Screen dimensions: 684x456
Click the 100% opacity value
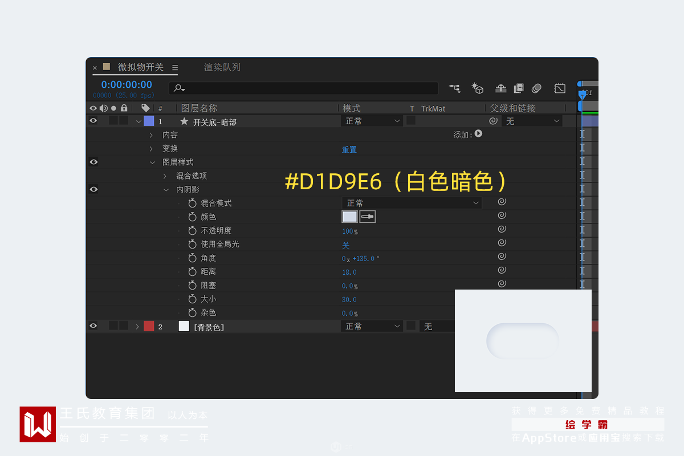click(x=350, y=231)
